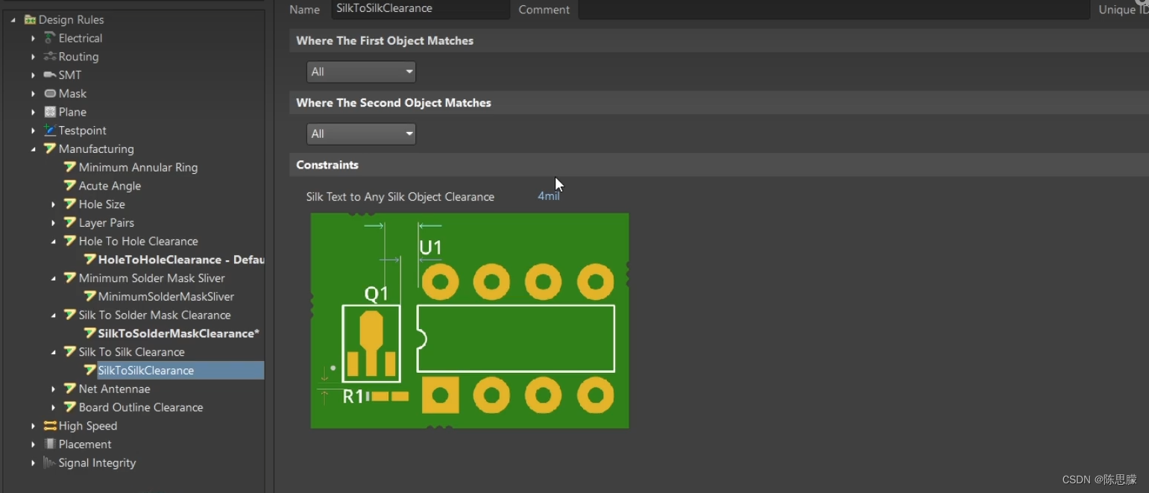Click the SilkToSolderMaskClearance* rule icon

point(89,333)
